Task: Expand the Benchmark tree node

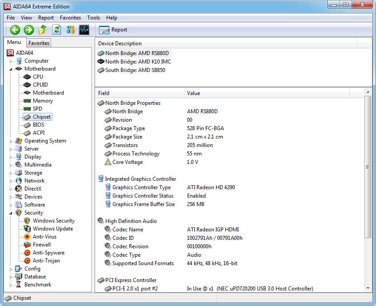Action: [11, 285]
